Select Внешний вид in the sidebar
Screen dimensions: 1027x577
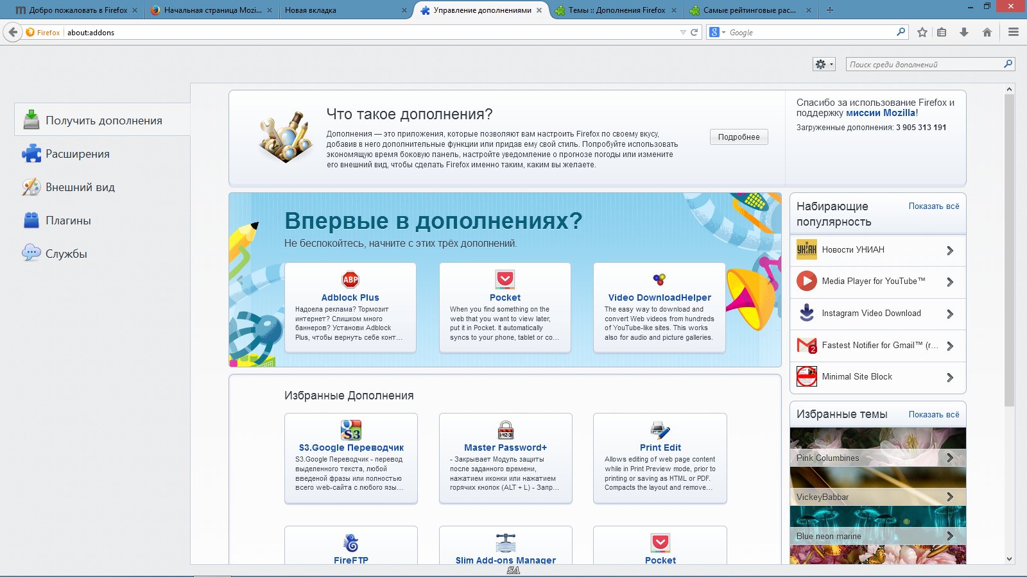coord(103,187)
